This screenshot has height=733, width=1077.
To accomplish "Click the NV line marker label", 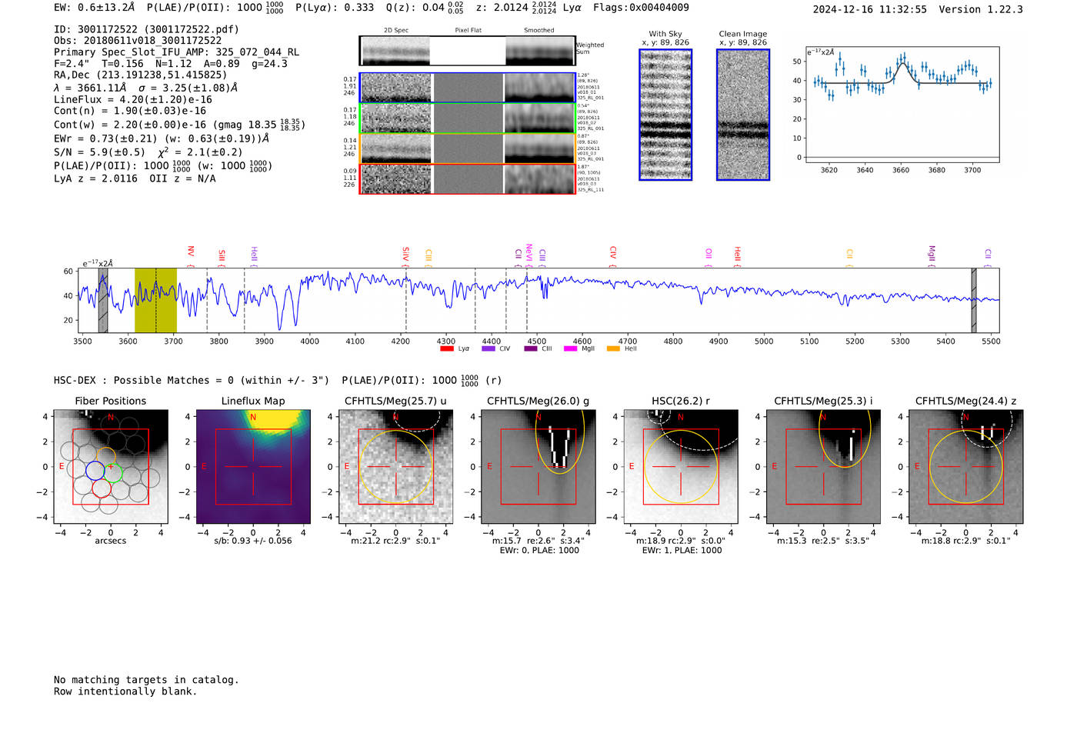I will point(191,252).
